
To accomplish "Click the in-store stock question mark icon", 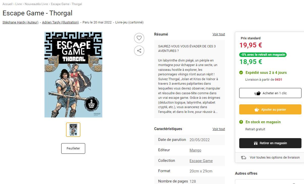I will point(241,122).
